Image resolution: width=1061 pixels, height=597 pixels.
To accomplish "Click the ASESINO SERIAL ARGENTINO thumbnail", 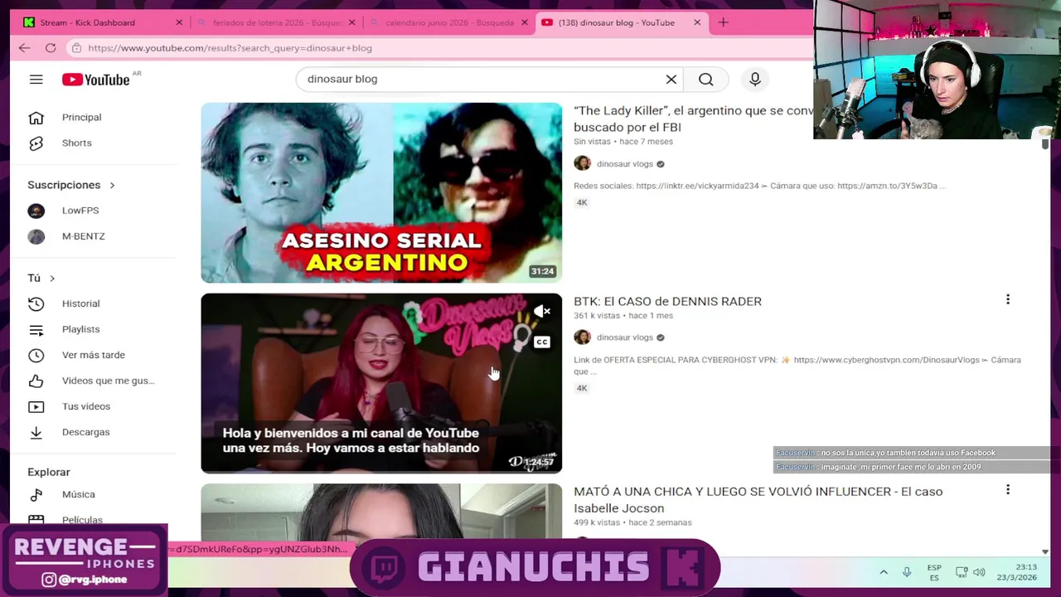I will pyautogui.click(x=381, y=192).
